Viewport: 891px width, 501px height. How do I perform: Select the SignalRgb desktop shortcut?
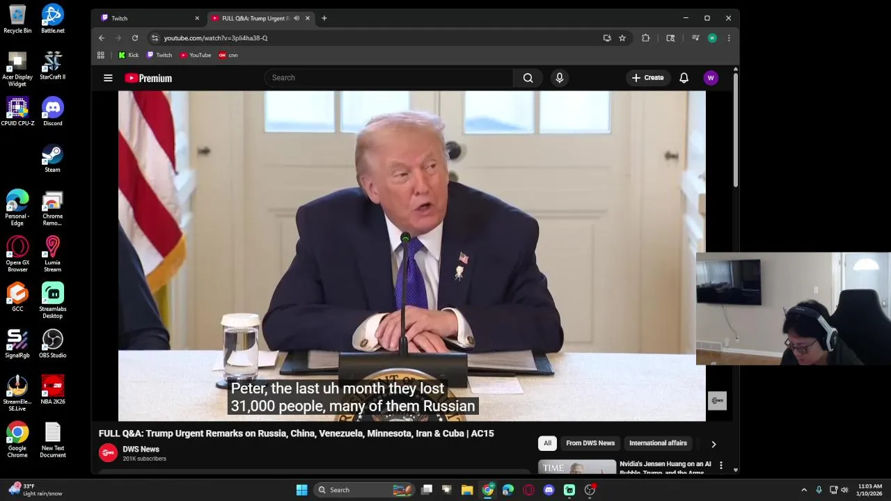pos(17,344)
